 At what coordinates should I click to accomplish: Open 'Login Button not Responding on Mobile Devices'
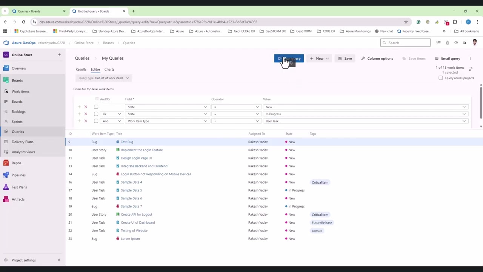coord(156,174)
